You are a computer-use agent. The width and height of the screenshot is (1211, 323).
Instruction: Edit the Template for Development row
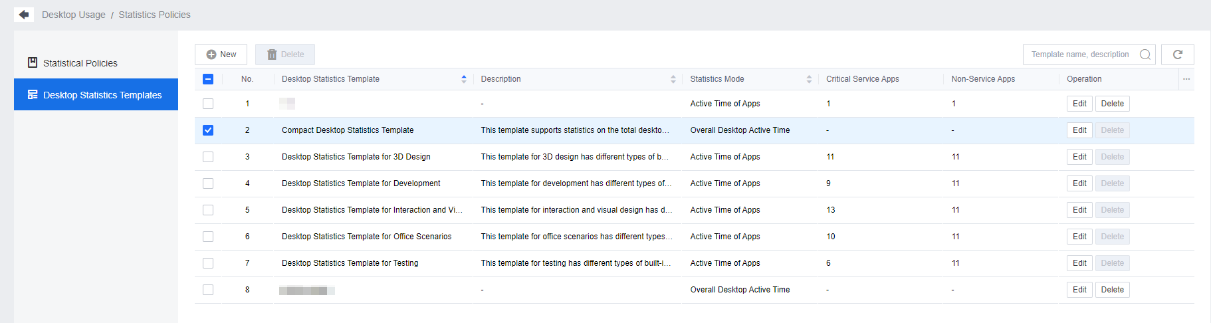tap(1079, 183)
